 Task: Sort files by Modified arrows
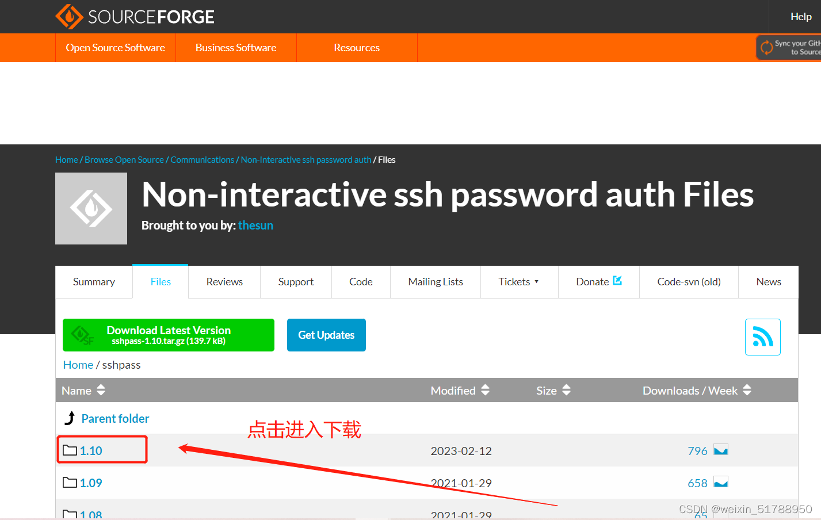click(x=485, y=390)
